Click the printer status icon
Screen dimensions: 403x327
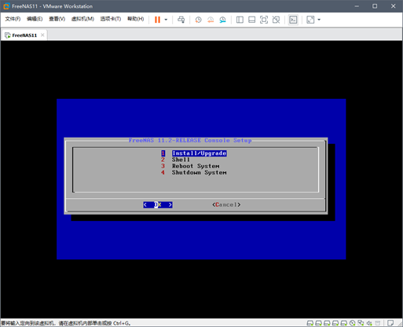378,323
